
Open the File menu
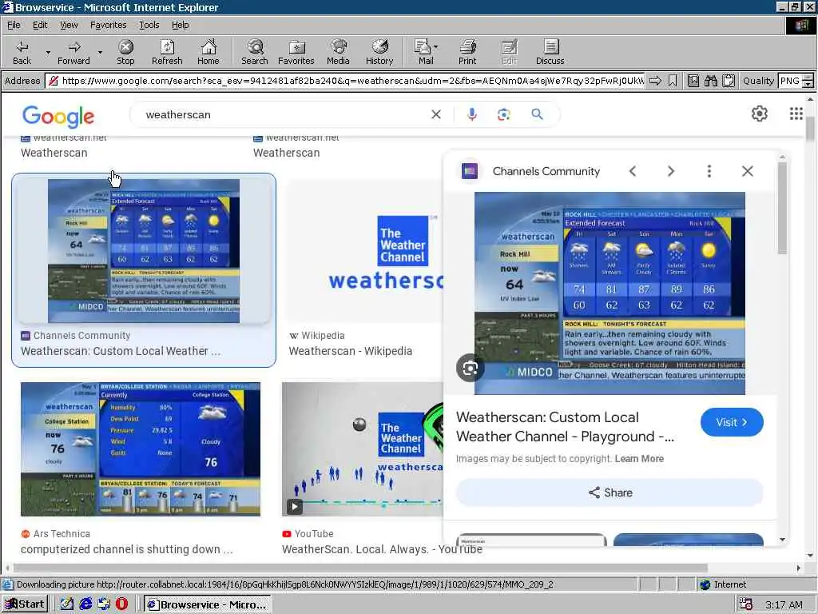tap(14, 25)
